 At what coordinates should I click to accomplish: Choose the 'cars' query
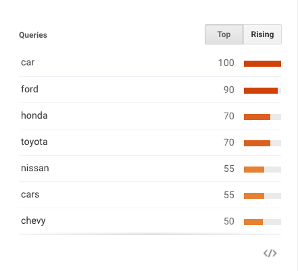pyautogui.click(x=30, y=195)
